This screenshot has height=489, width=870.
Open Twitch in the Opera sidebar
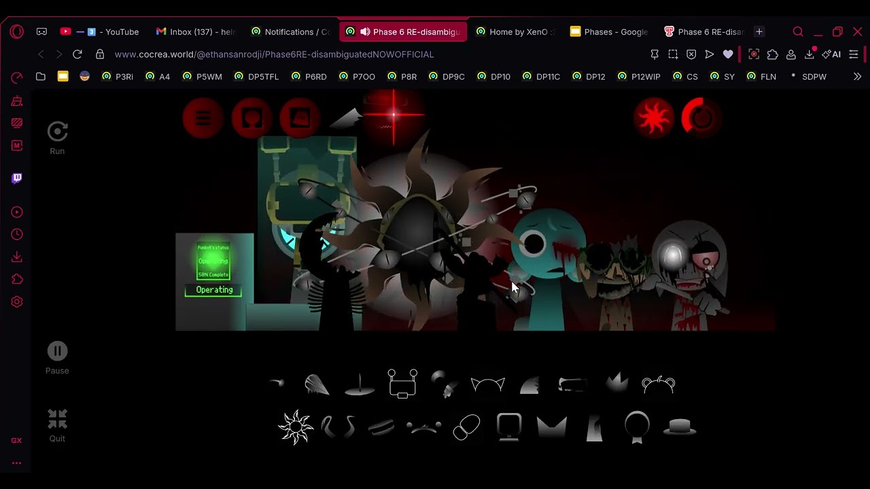[x=17, y=178]
